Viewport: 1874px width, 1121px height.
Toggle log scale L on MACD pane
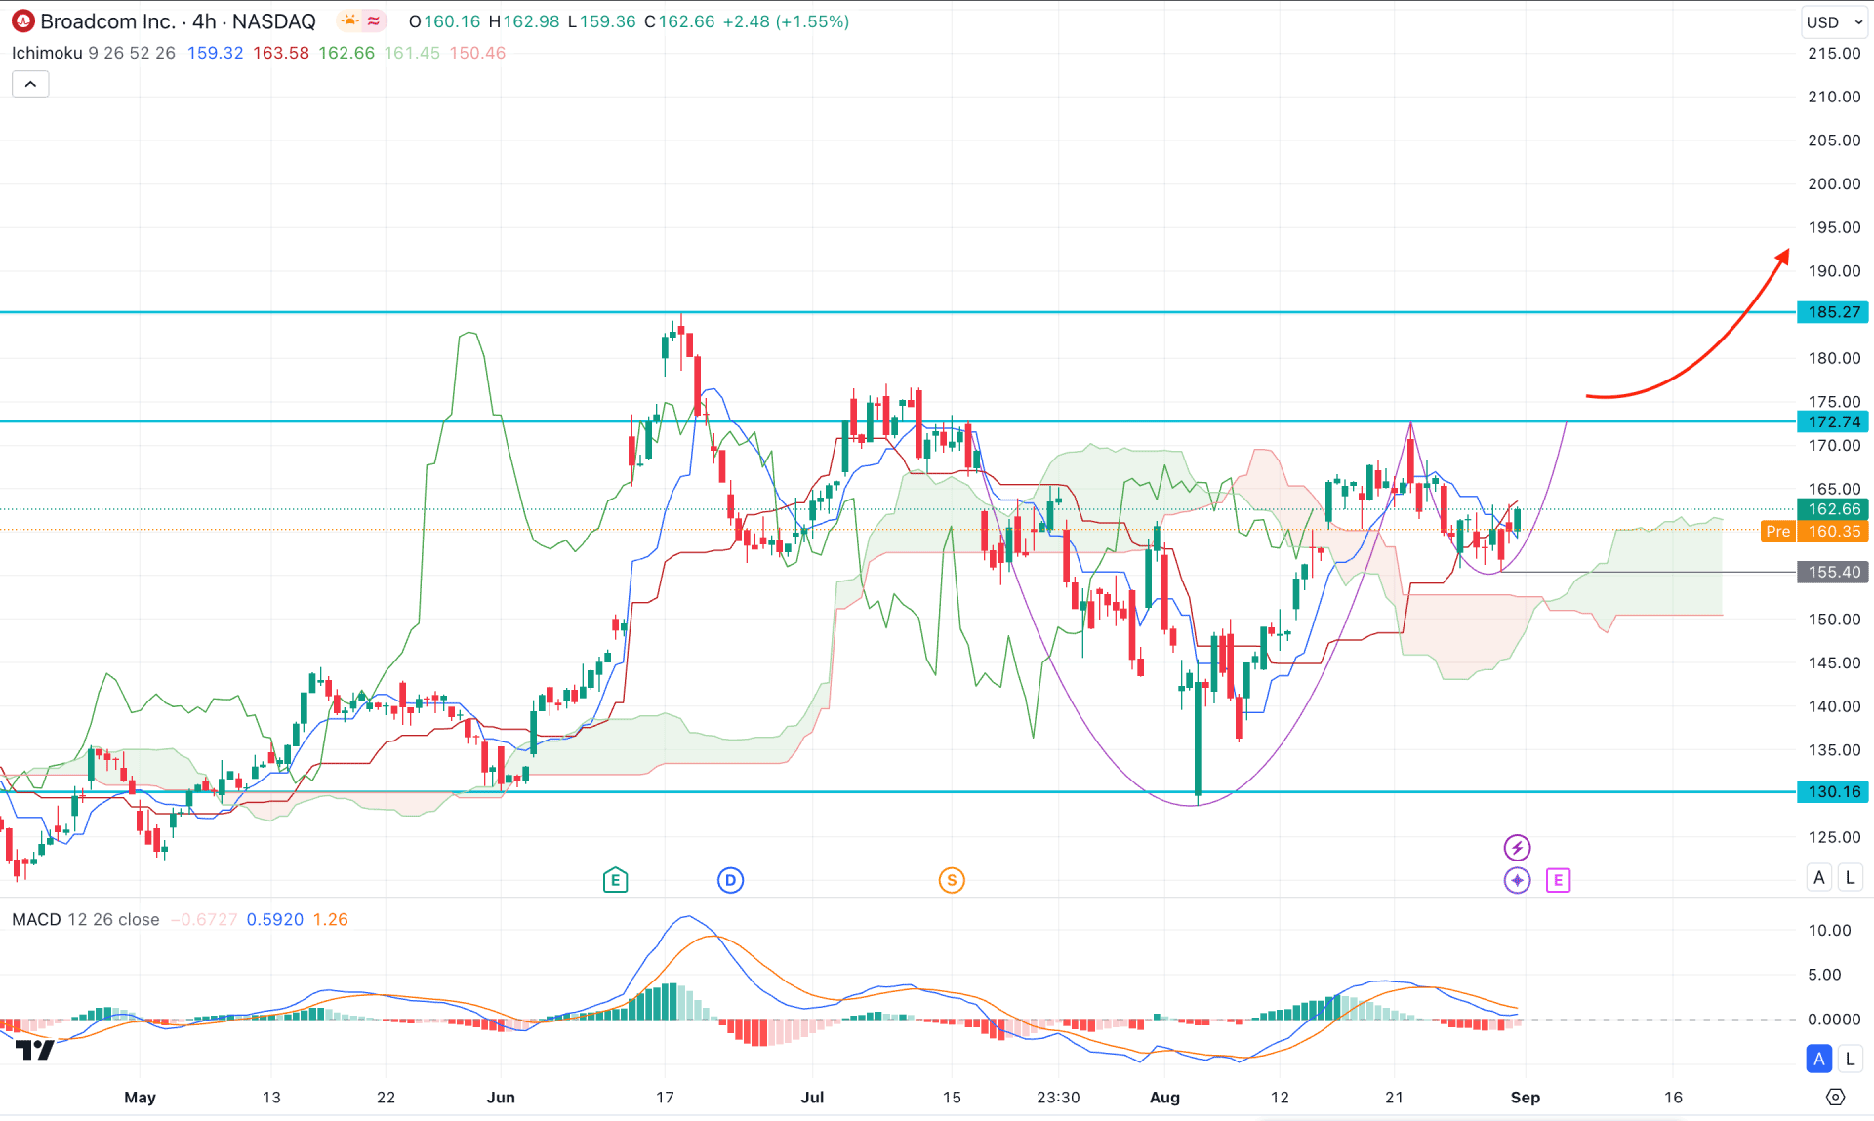(x=1850, y=1059)
